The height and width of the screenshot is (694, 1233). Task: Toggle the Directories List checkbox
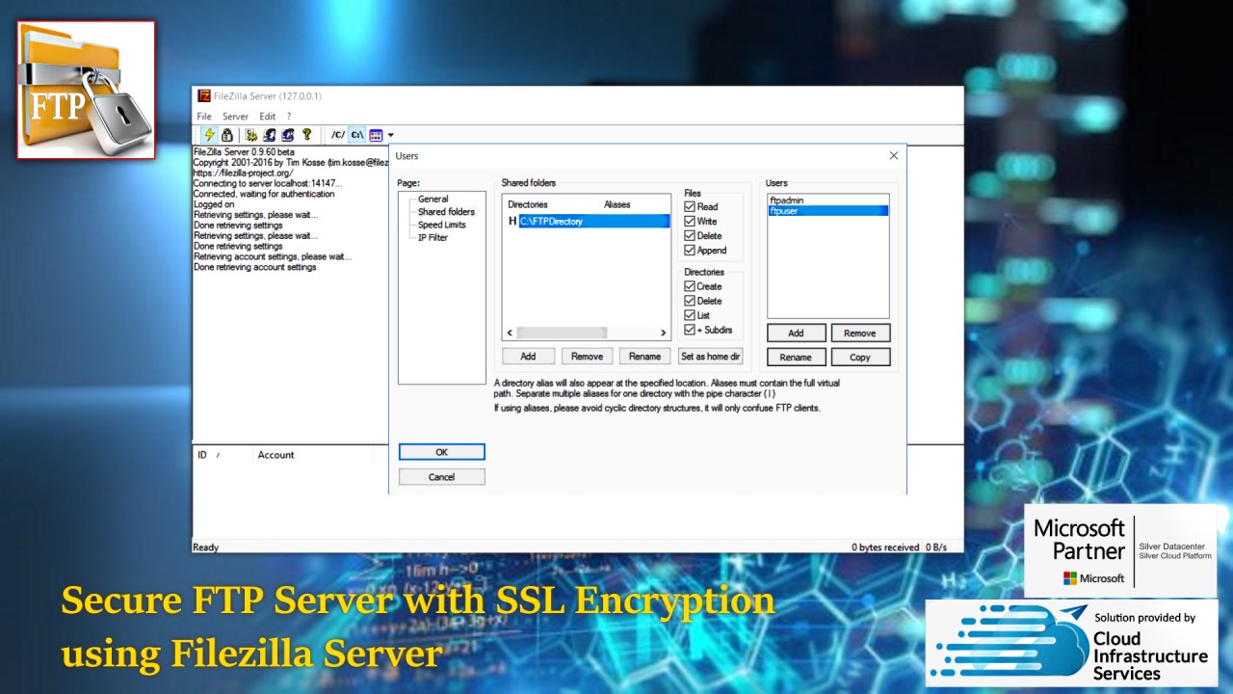[690, 315]
